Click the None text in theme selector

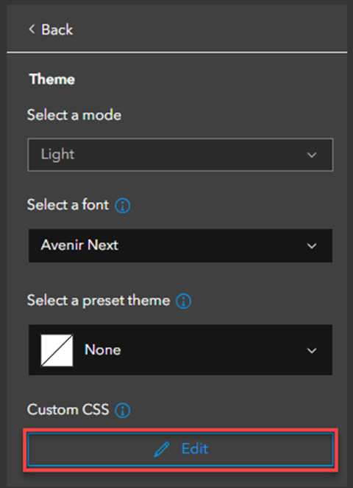tap(103, 350)
